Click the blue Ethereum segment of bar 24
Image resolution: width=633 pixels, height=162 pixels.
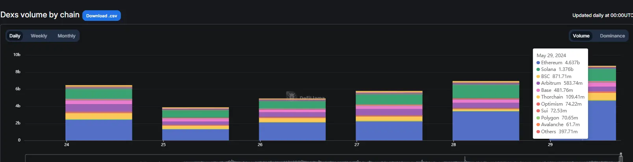[99, 130]
